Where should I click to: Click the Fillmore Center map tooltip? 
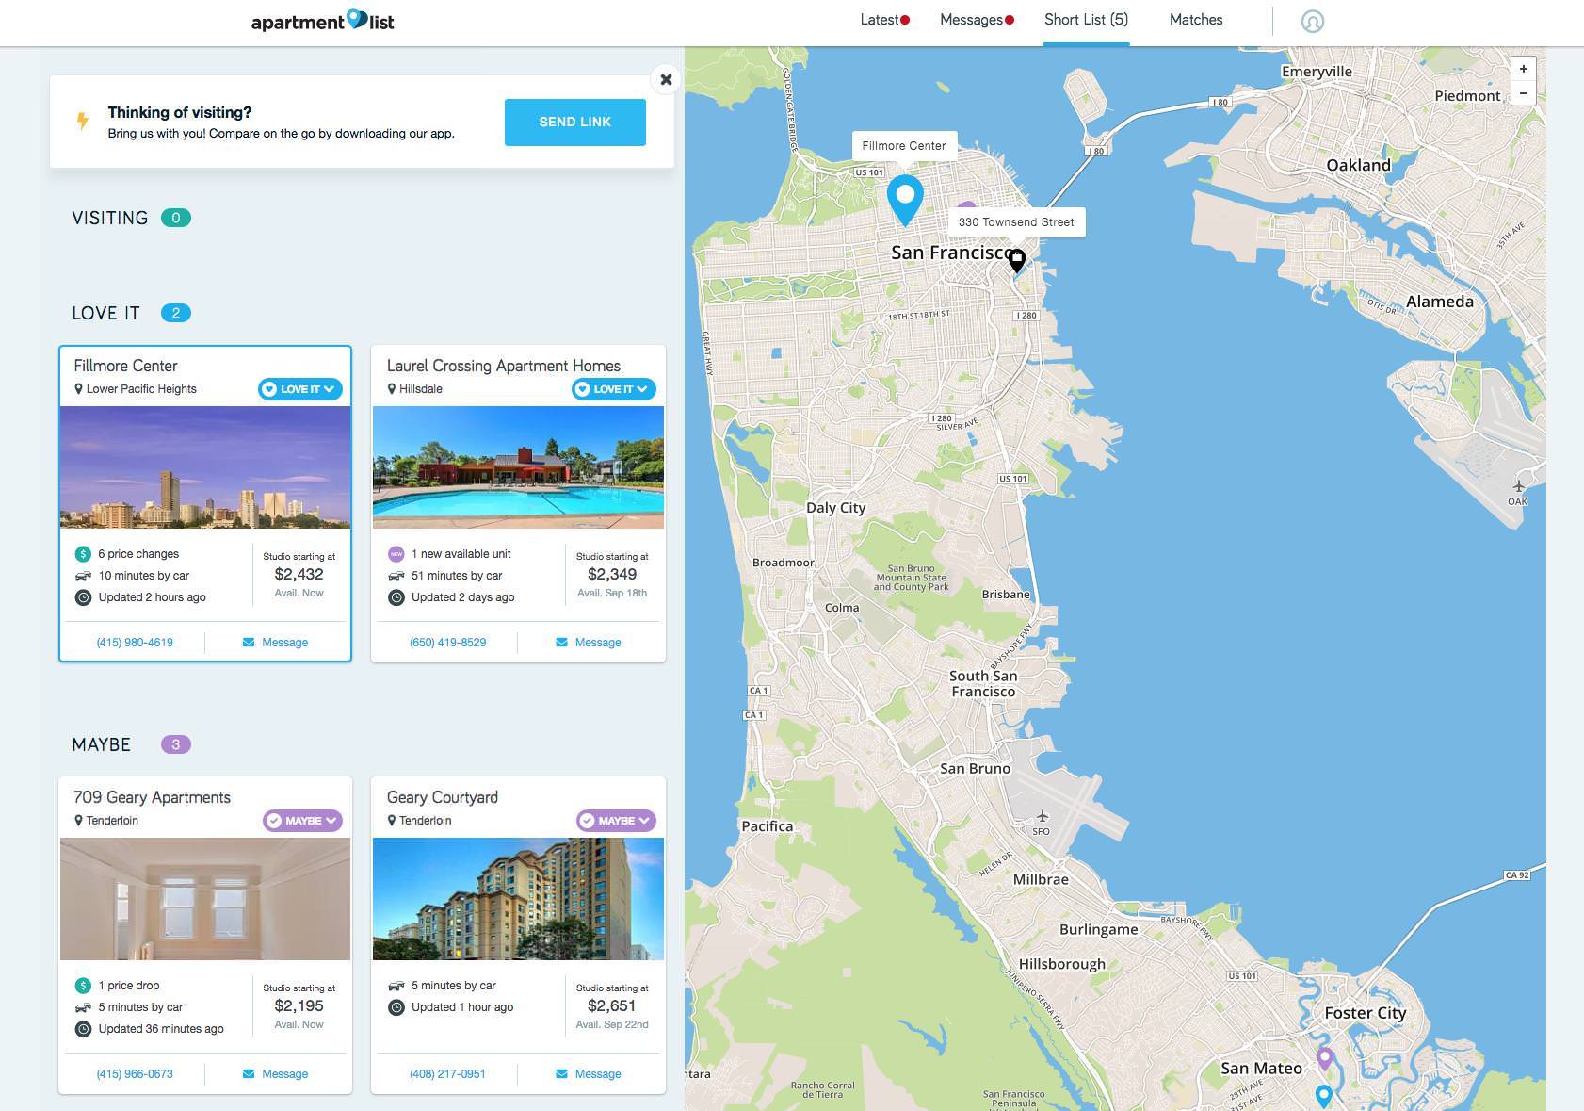point(904,146)
